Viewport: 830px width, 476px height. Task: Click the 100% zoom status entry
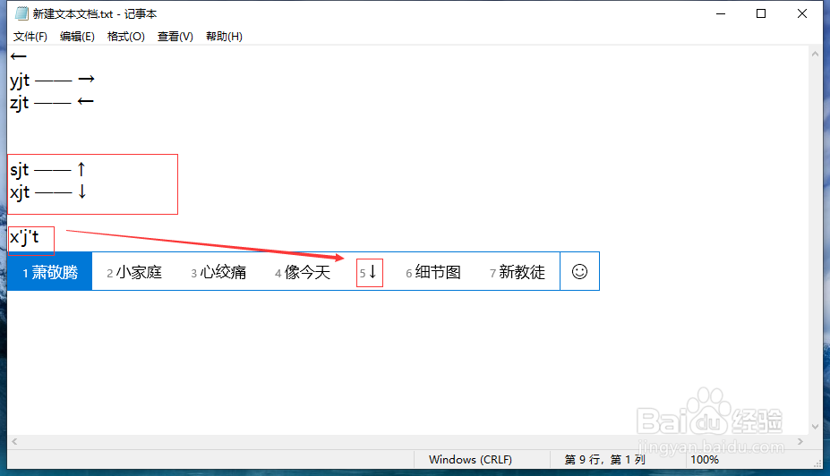(705, 460)
